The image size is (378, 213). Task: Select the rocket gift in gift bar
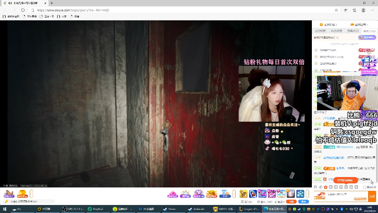pyautogui.click(x=253, y=194)
